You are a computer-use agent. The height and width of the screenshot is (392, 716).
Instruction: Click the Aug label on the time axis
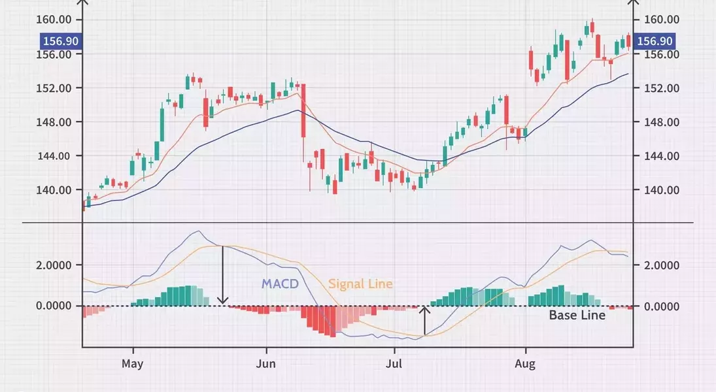[x=525, y=364]
